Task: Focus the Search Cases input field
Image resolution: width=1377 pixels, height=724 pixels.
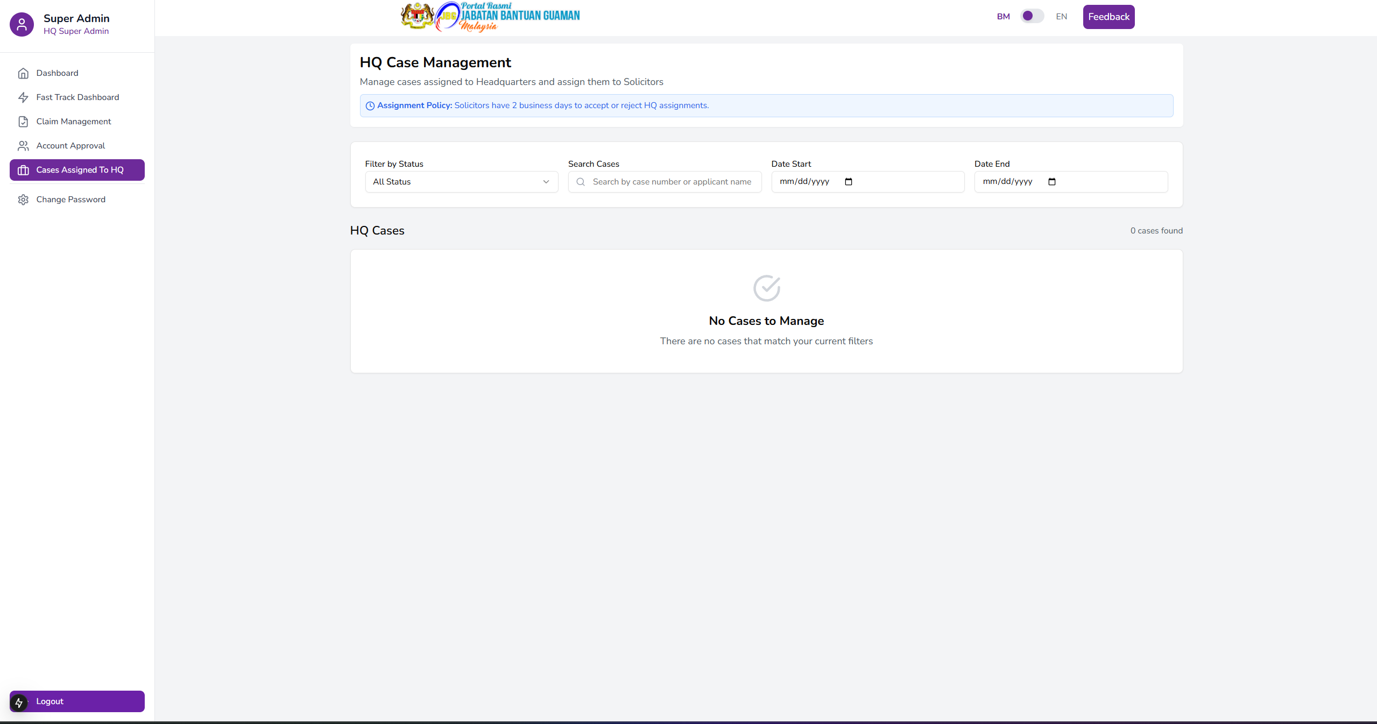Action: 672,182
